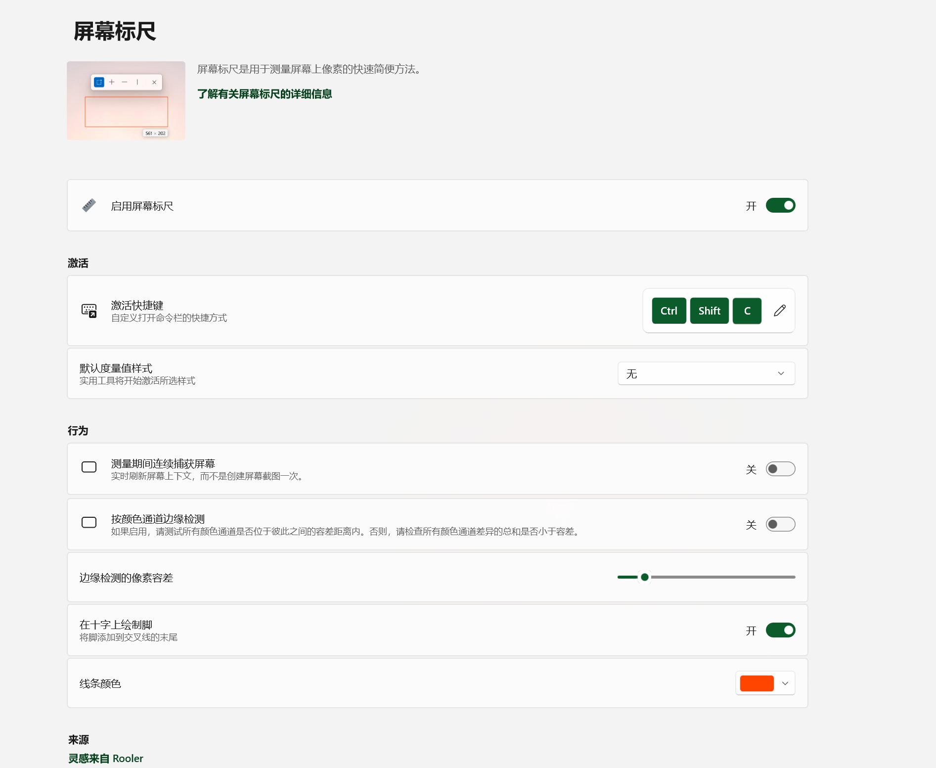The image size is (936, 768).
Task: Adjust the 边缘检测的像素容差 slider
Action: point(644,577)
